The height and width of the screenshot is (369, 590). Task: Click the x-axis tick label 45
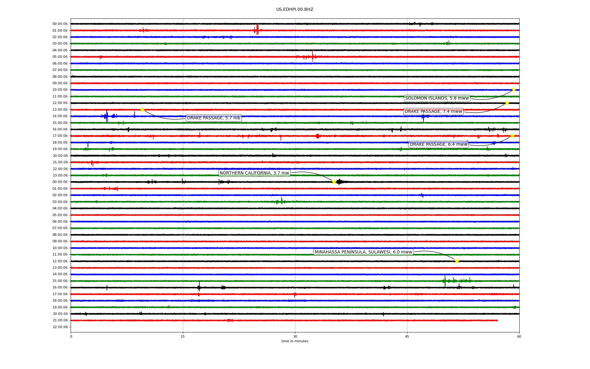tap(407, 336)
